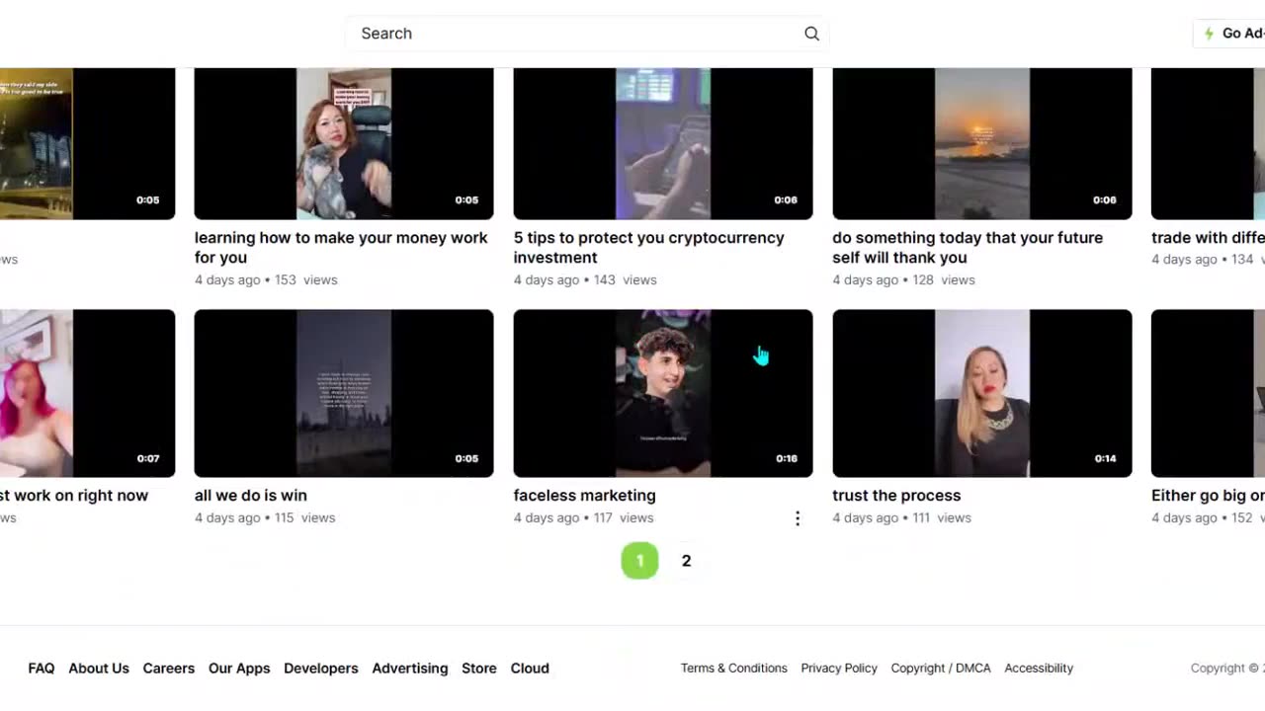Select the highlighted page 1 button
This screenshot has height=711, width=1265.
point(639,561)
